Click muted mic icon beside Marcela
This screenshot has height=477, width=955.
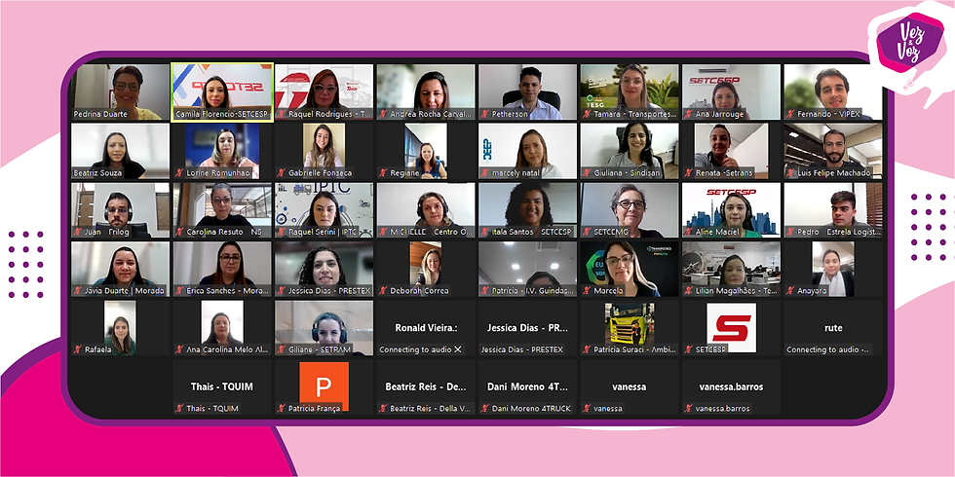pos(587,291)
